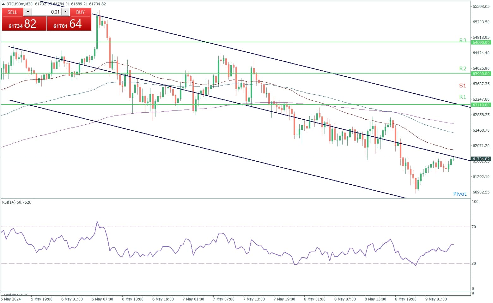Click the 63110.00 green price tag
Image resolution: width=493 pixels, height=303 pixels.
pyautogui.click(x=481, y=105)
